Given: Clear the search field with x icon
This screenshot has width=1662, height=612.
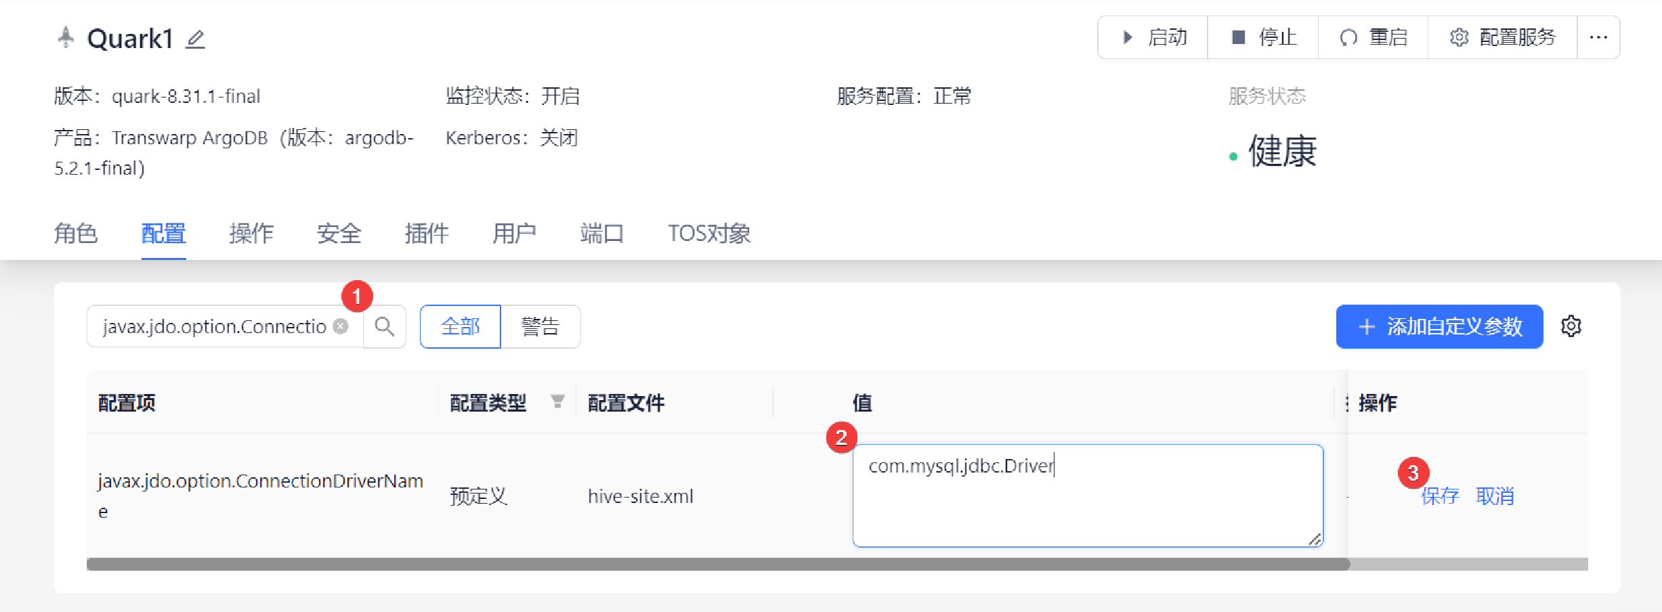Looking at the screenshot, I should [341, 326].
